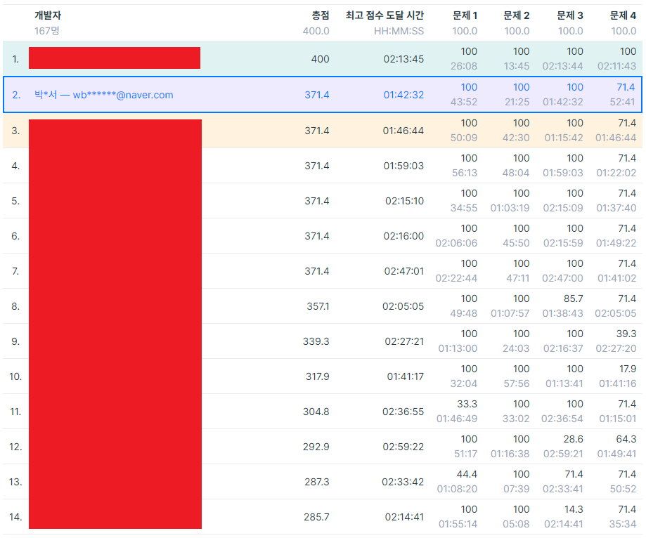
Task: Select the 167명 participant count
Action: [47, 31]
